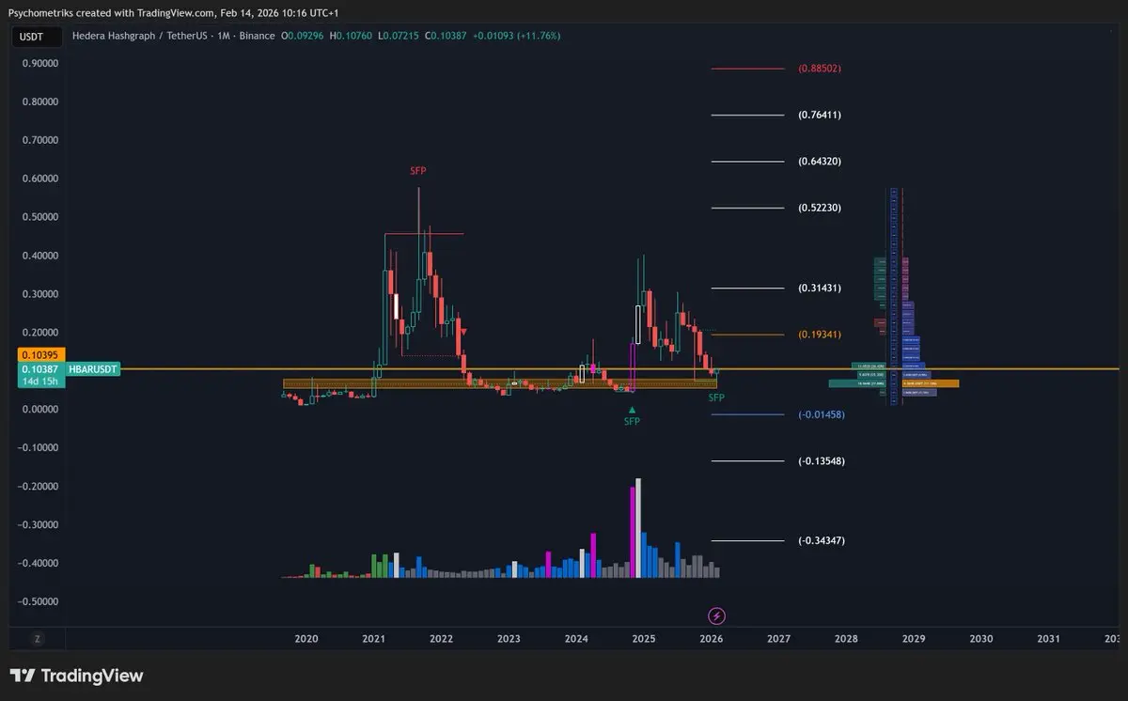Viewport: 1128px width, 701px height.
Task: Click the red down-arrow marker near 2022 candles
Action: click(x=463, y=330)
